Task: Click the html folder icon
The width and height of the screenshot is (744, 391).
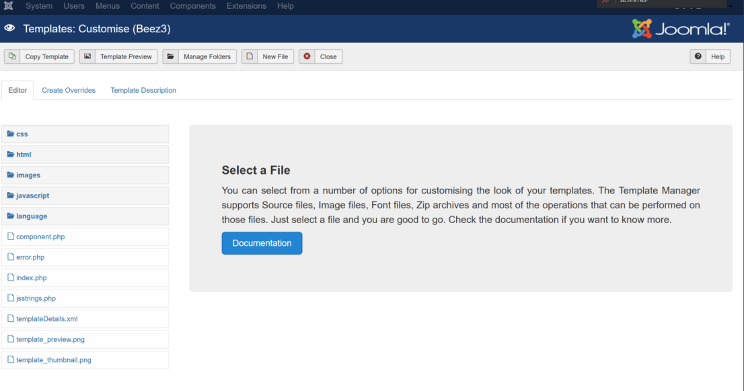Action: (11, 154)
